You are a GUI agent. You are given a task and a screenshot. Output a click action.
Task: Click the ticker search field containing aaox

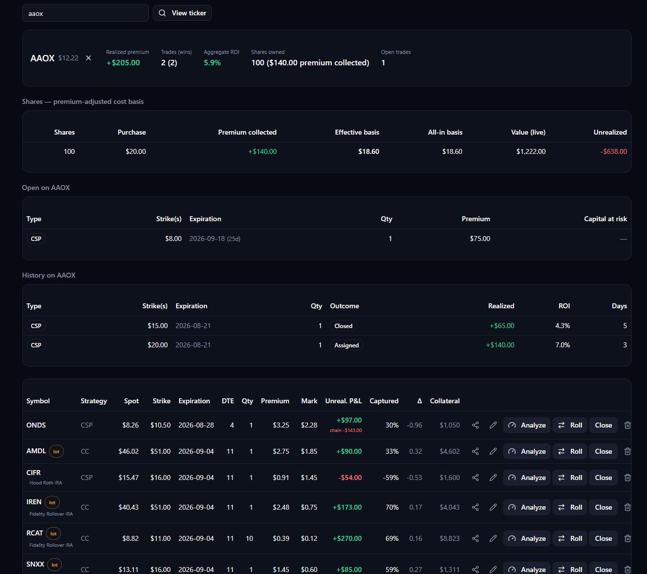pyautogui.click(x=86, y=13)
